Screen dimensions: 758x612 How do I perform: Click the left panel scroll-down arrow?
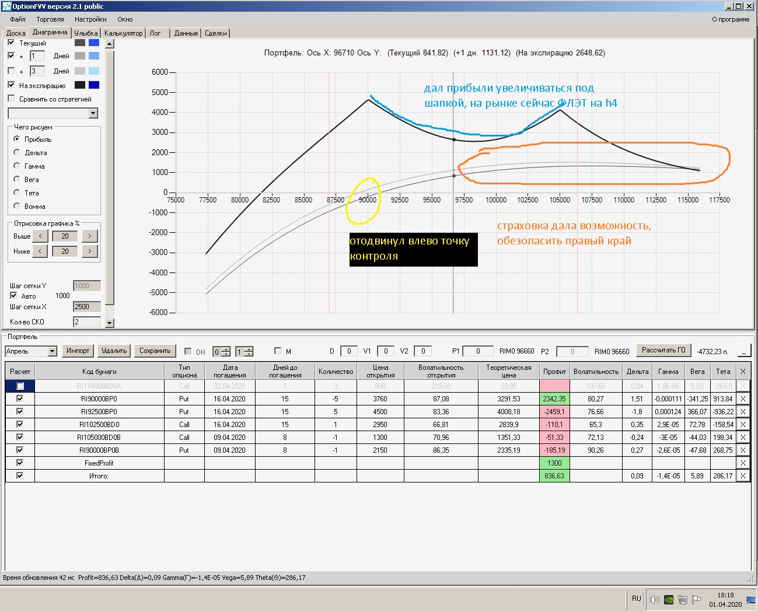(x=109, y=323)
